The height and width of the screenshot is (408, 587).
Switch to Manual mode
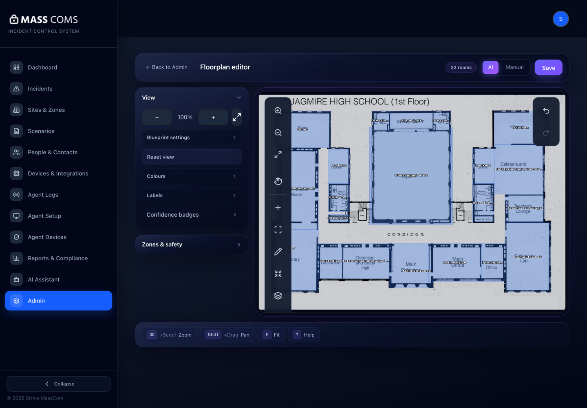(514, 67)
